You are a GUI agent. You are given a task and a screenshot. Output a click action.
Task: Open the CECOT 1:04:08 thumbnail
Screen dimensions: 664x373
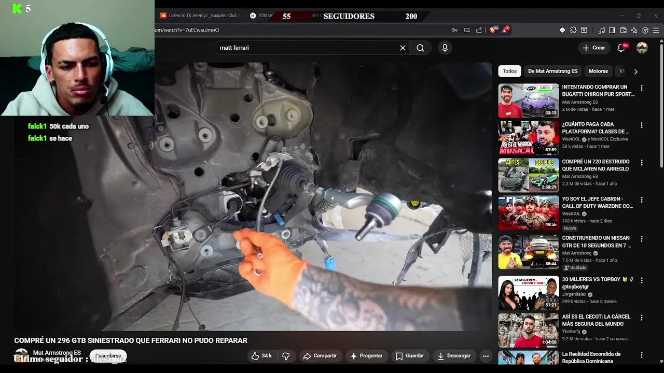(529, 331)
